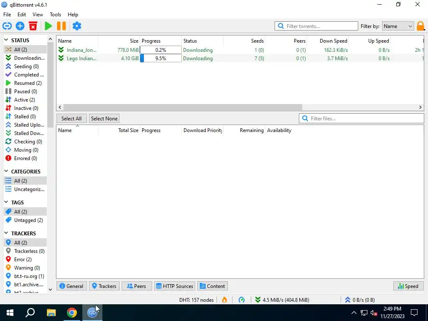428x321 pixels.
Task: Open Chrome from the taskbar
Action: (x=72, y=313)
